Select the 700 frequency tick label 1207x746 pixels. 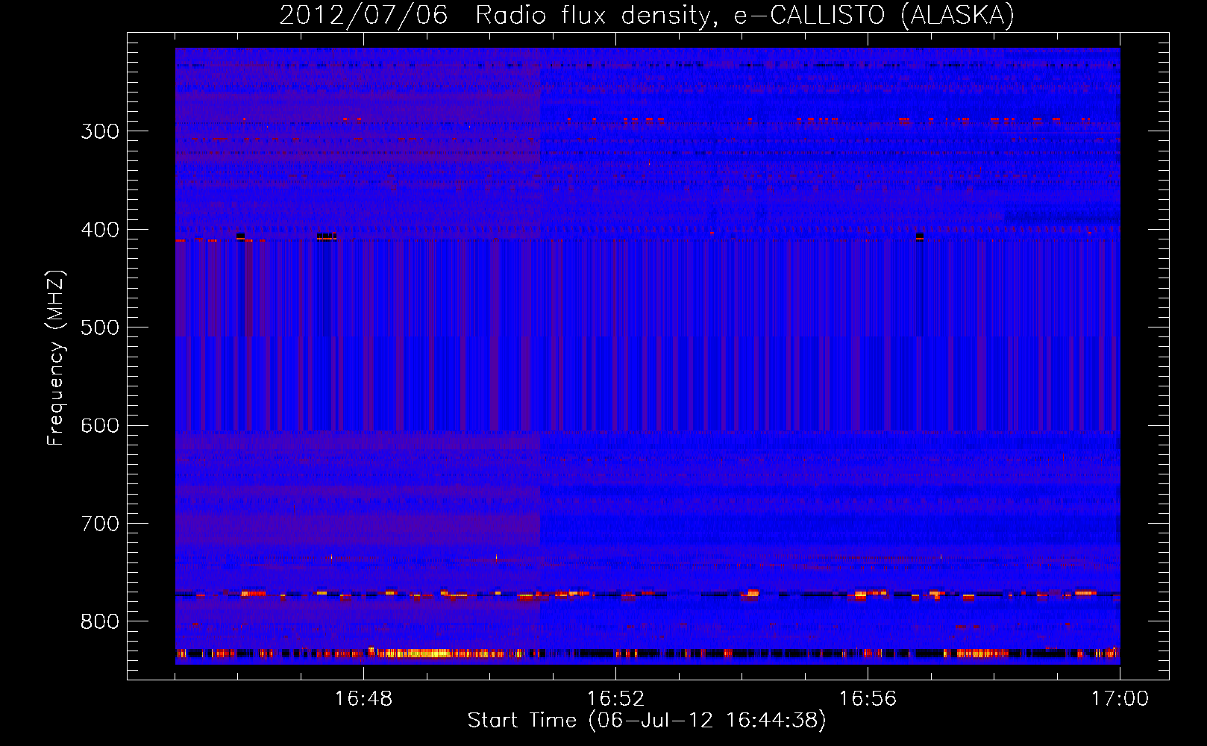(100, 524)
